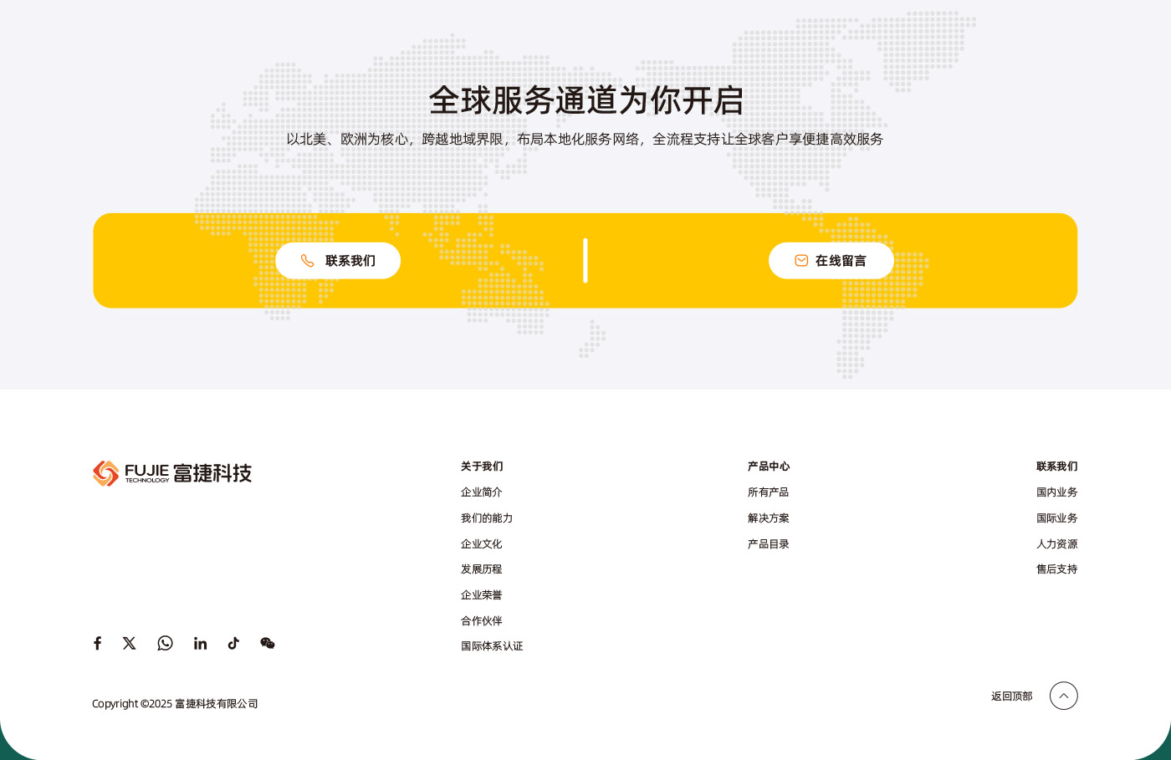The width and height of the screenshot is (1171, 760).
Task: Click the LinkedIn social icon
Action: click(x=200, y=643)
